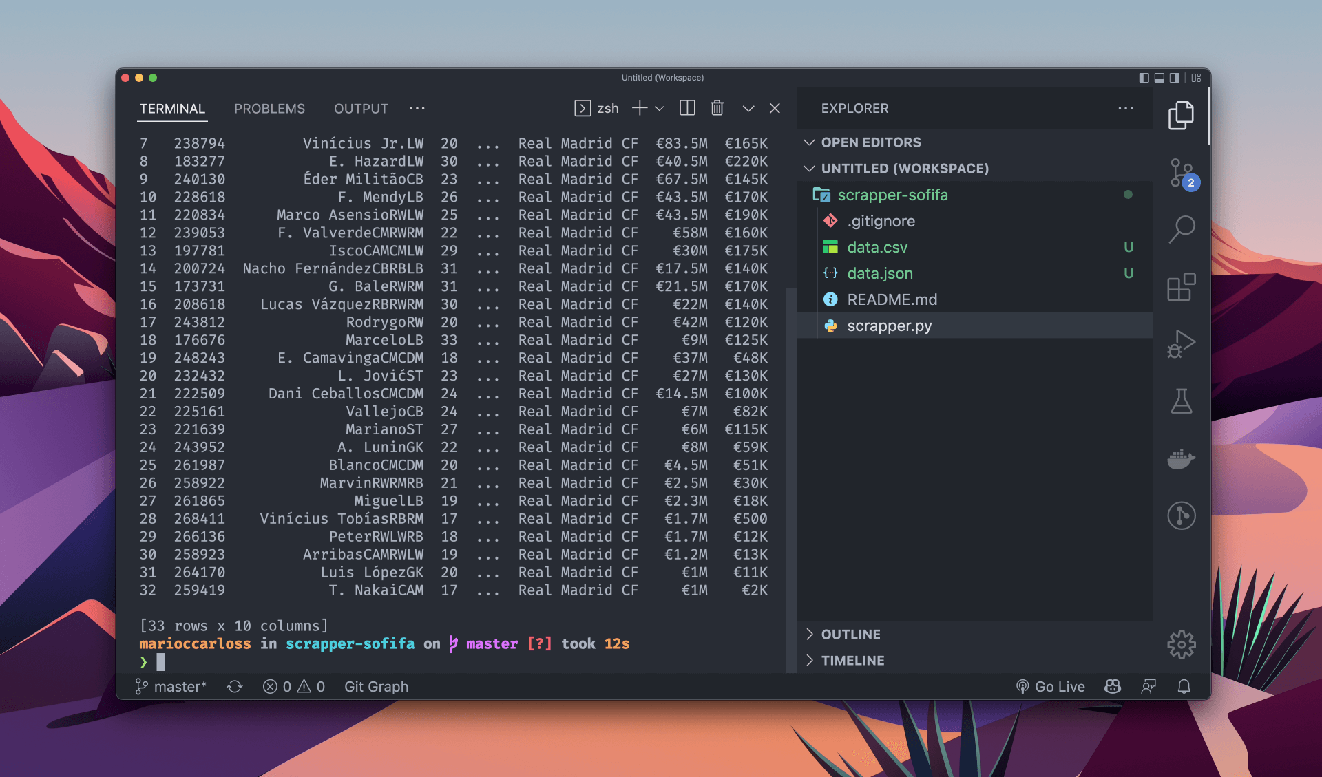Open README.md file
The image size is (1322, 777).
pyautogui.click(x=975, y=299)
